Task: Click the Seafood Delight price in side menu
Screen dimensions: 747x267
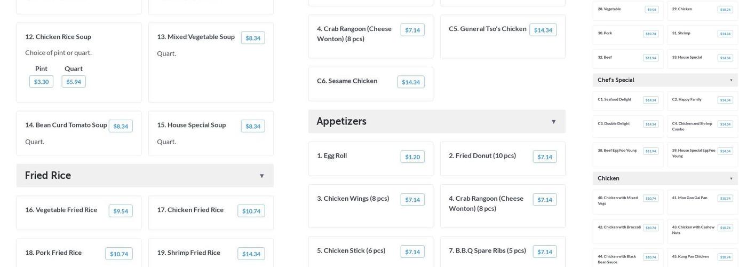Action: tap(650, 100)
